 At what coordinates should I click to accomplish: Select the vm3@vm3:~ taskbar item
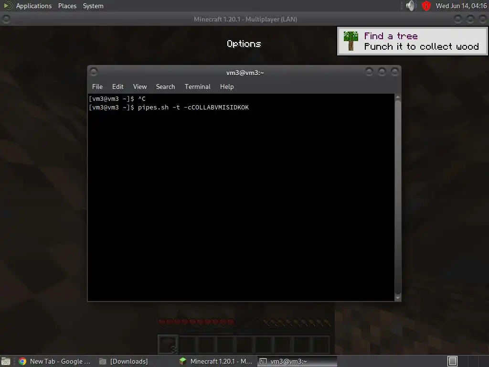297,361
